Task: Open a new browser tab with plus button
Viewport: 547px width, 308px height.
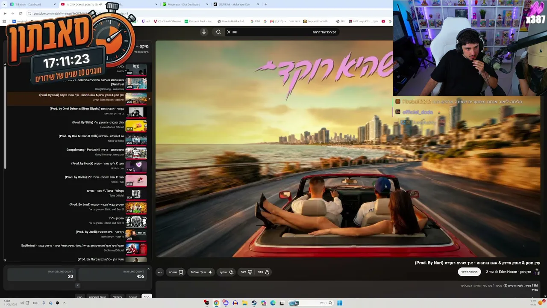Action: click(x=266, y=4)
